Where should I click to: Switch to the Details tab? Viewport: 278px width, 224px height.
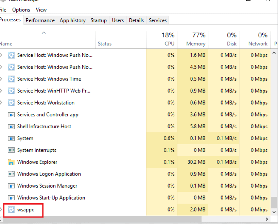click(136, 20)
